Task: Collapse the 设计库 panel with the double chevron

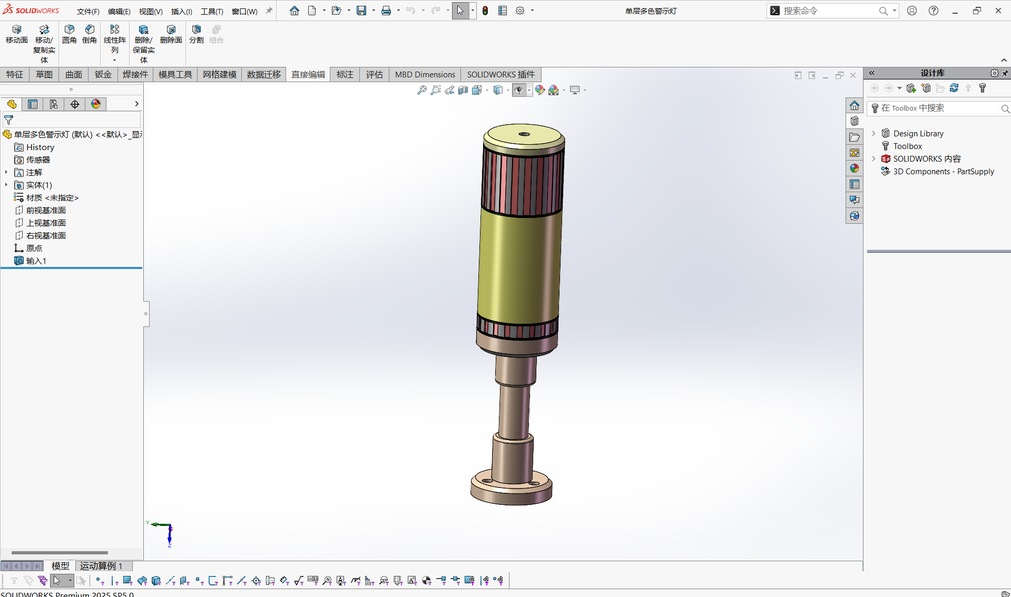Action: 872,73
